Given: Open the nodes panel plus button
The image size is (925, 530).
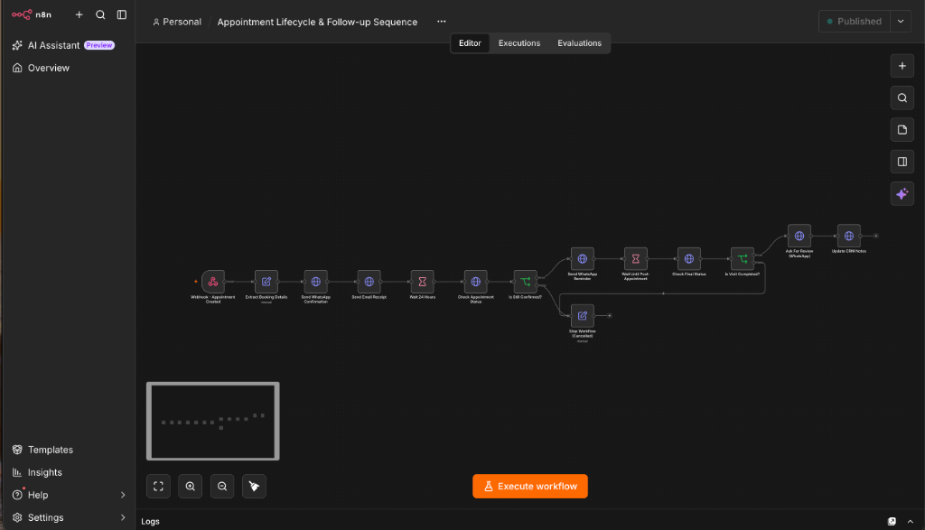Looking at the screenshot, I should pos(902,66).
